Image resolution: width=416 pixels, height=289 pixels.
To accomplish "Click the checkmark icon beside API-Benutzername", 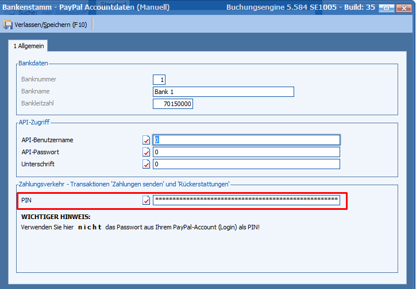I will (x=146, y=140).
